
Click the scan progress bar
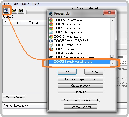click(37, 13)
